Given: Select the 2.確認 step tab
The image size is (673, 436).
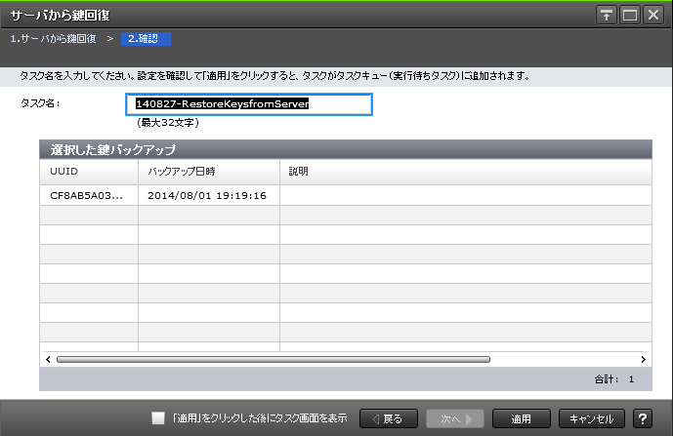Looking at the screenshot, I should 146,39.
